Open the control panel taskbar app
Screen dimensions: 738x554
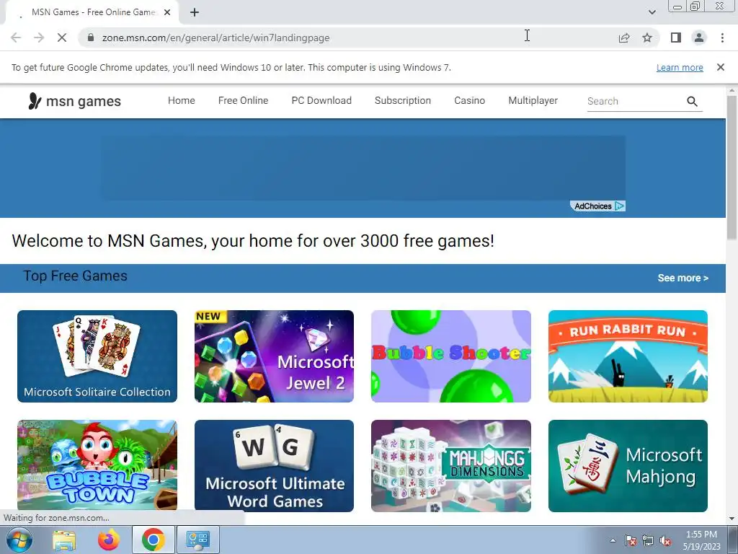click(x=197, y=540)
